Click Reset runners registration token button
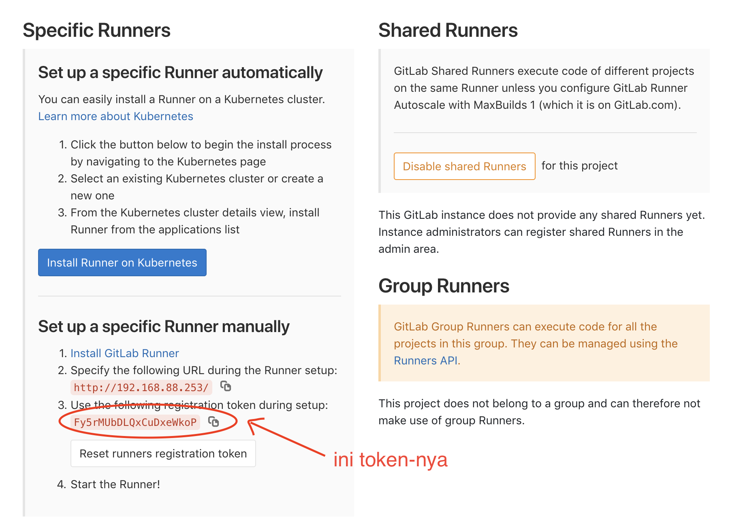 point(163,453)
